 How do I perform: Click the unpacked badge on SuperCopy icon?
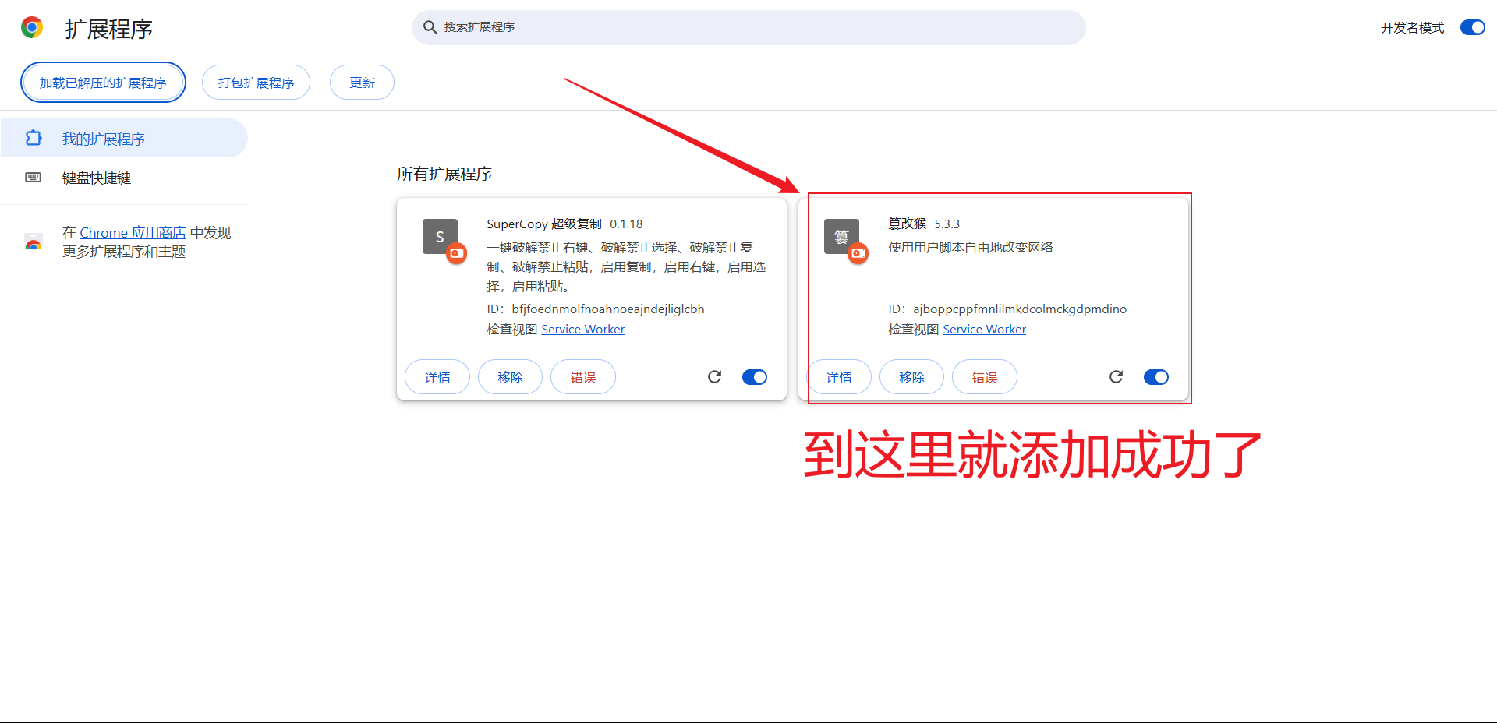click(457, 253)
